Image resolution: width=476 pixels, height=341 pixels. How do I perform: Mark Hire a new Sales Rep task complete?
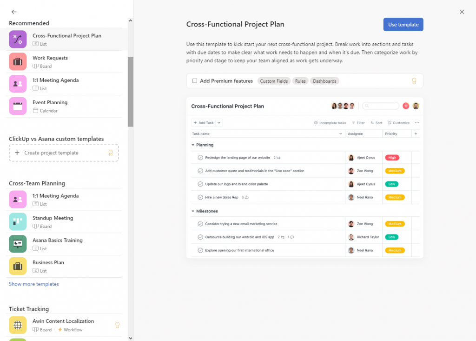pyautogui.click(x=200, y=197)
